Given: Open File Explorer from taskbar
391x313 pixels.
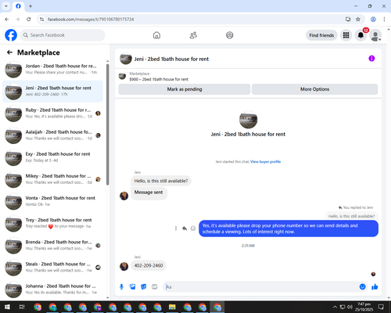Looking at the screenshot, I should [x=172, y=307].
